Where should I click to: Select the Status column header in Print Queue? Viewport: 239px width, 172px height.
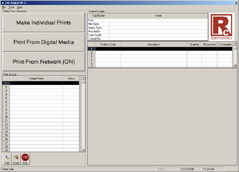[x=71, y=79]
